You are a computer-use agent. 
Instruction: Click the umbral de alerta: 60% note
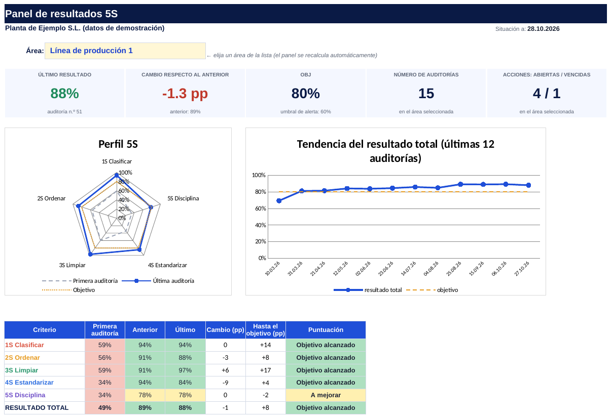pyautogui.click(x=305, y=111)
